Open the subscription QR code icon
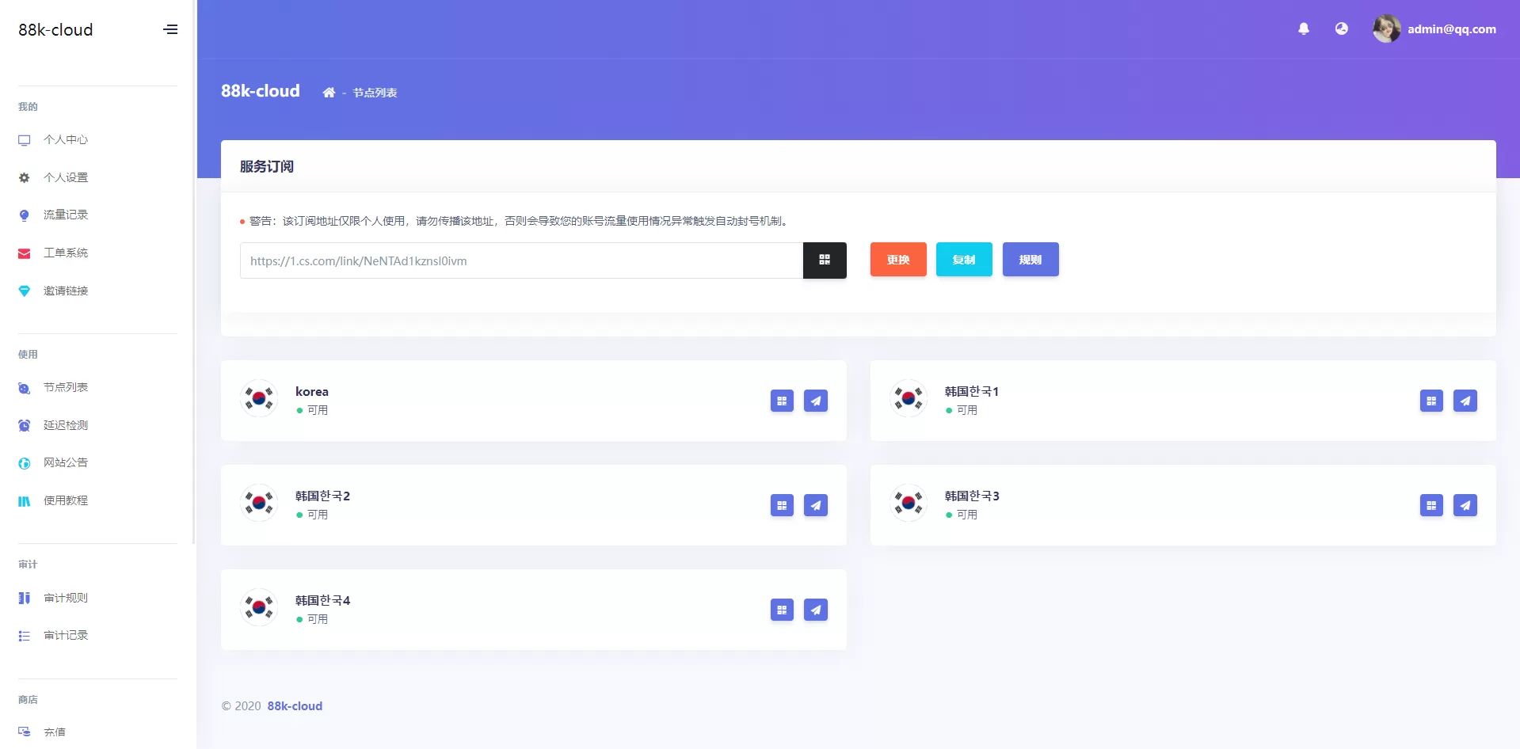This screenshot has width=1520, height=749. (825, 260)
